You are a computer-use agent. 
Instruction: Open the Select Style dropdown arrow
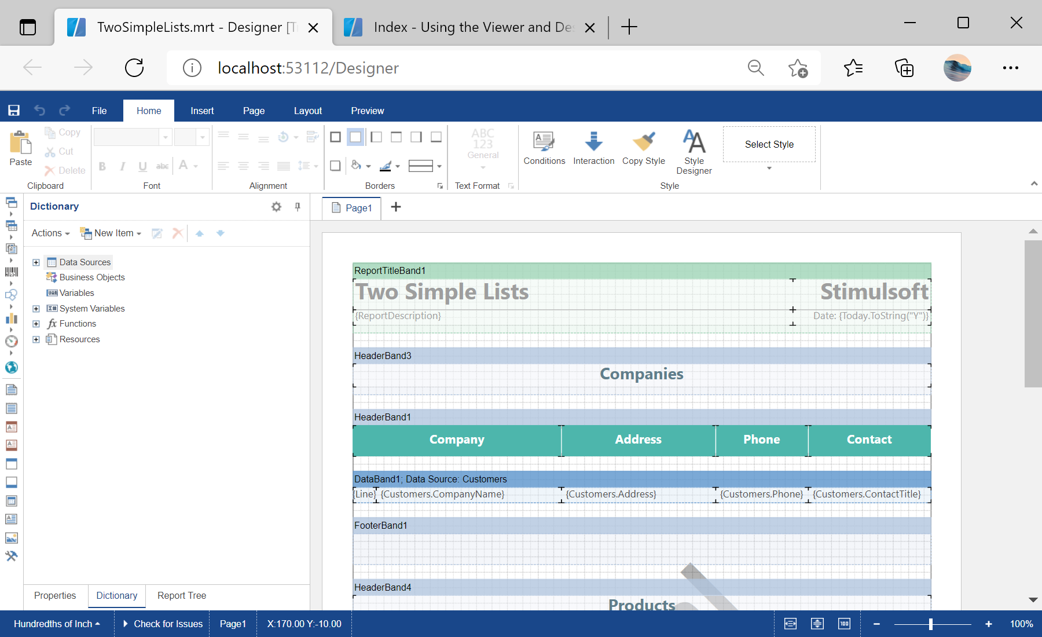pos(769,168)
